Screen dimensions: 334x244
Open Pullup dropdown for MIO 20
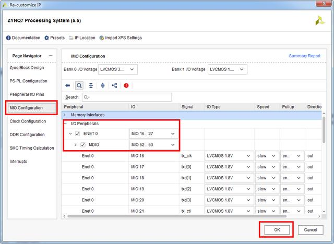point(292,200)
